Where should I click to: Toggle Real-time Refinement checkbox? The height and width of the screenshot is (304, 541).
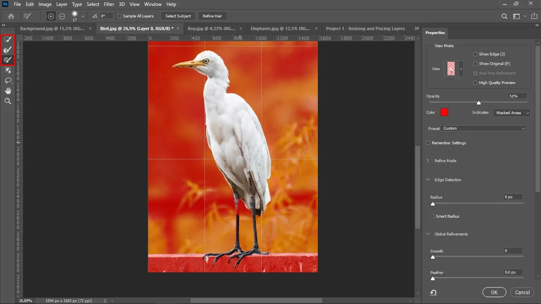pos(475,73)
